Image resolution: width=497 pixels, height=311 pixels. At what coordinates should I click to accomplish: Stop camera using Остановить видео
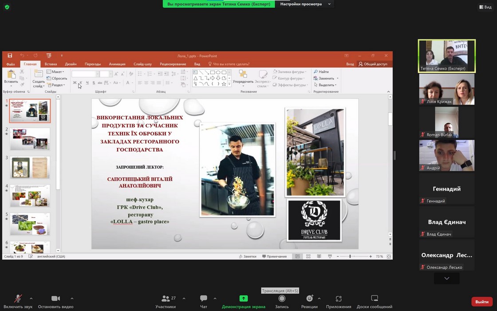click(x=55, y=299)
